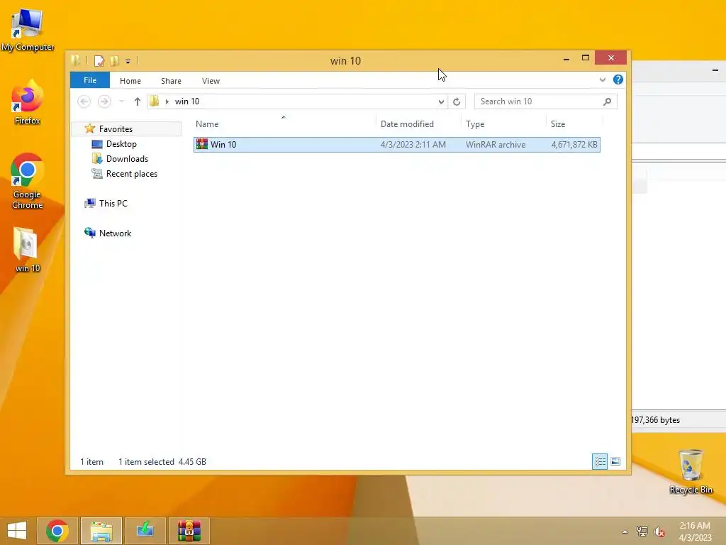Screen dimensions: 726x545
Task: Select Favorites in the navigation pane
Action: [x=116, y=129]
